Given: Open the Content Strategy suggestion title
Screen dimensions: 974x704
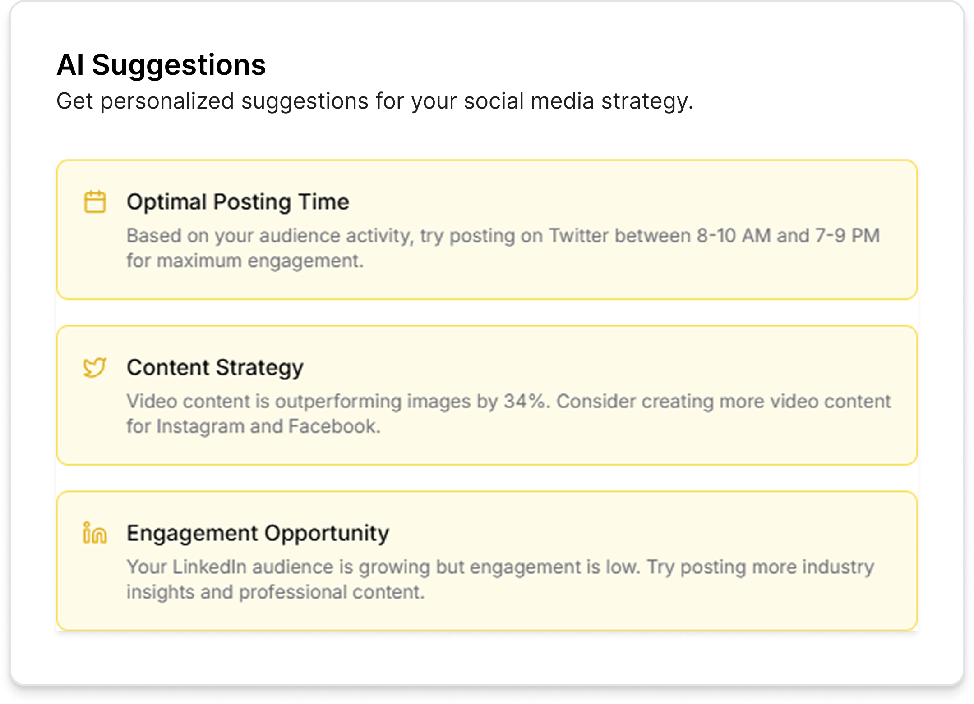Looking at the screenshot, I should [215, 367].
